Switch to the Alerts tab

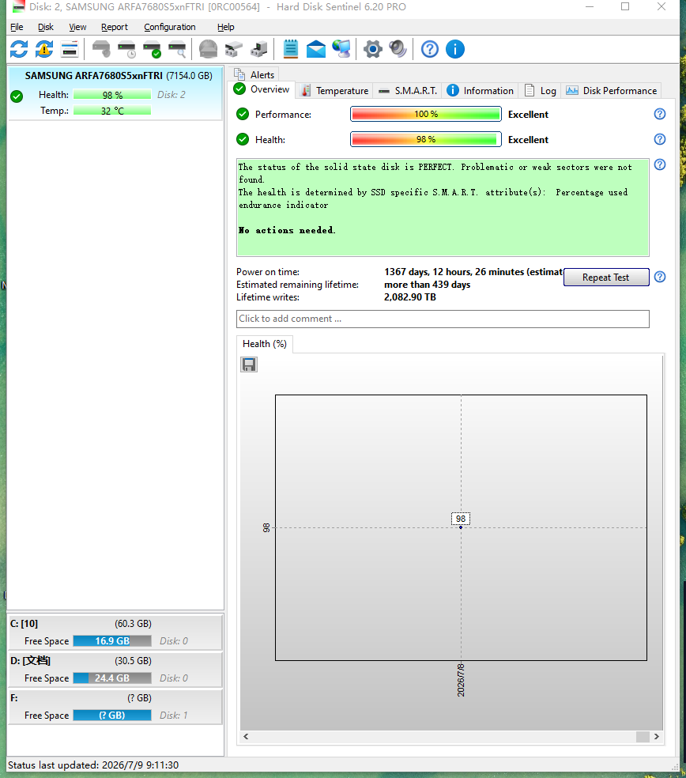(x=254, y=74)
